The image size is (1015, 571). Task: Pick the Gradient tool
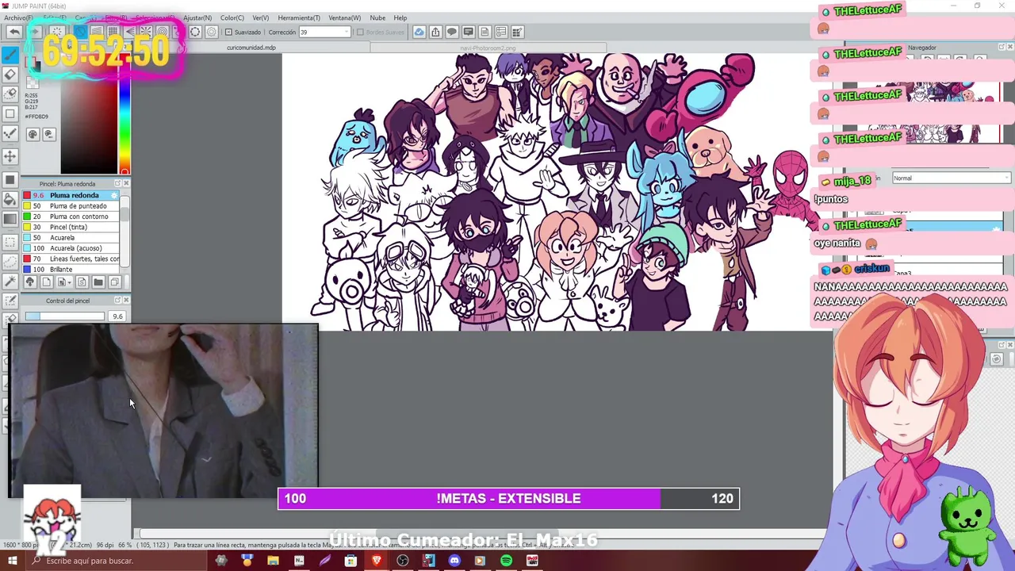pos(10,219)
